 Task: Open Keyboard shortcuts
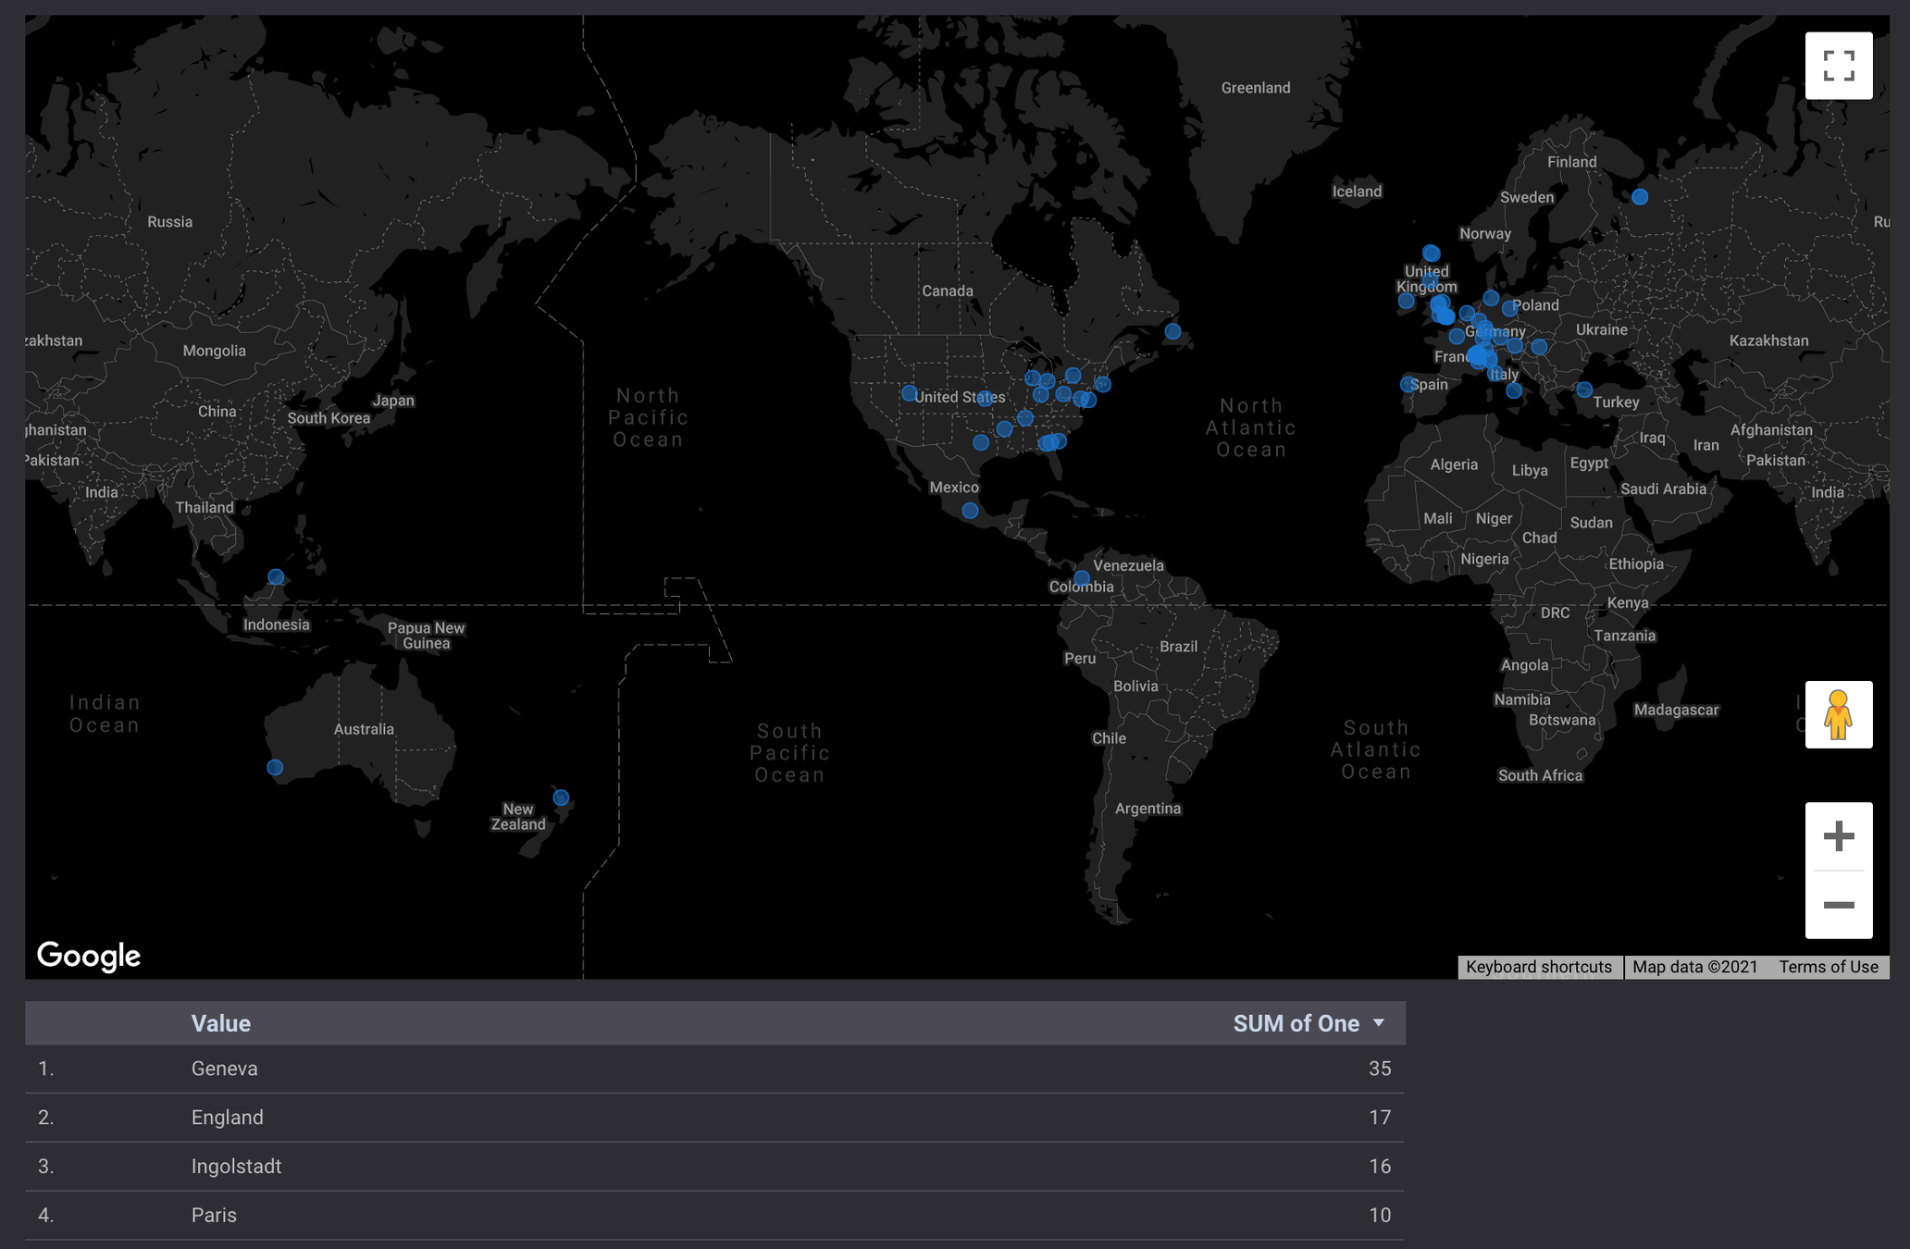(x=1538, y=967)
